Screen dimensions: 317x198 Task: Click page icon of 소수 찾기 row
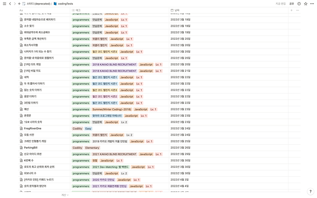[x=21, y=26]
